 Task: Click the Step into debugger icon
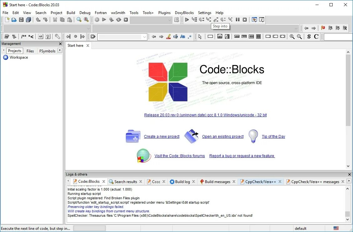tap(209, 20)
